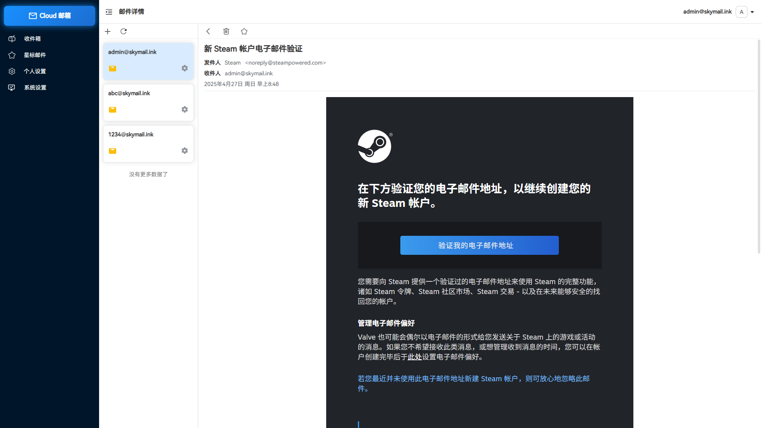Star this email
Image resolution: width=761 pixels, height=428 pixels.
pyautogui.click(x=244, y=31)
